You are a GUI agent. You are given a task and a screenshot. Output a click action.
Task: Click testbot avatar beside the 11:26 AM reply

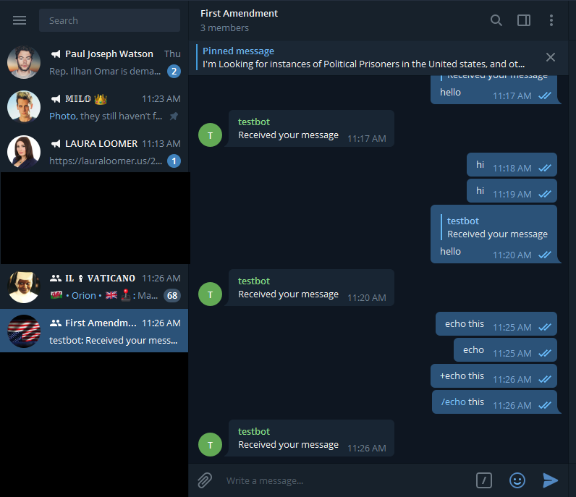[x=210, y=444]
